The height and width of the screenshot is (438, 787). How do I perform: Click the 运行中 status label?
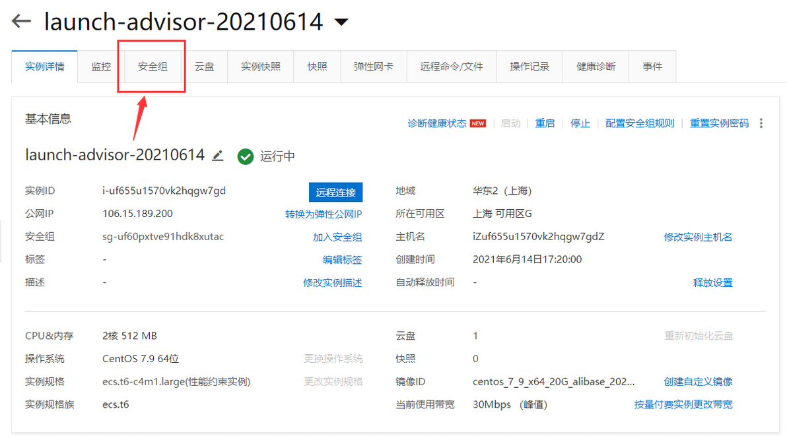pos(277,156)
